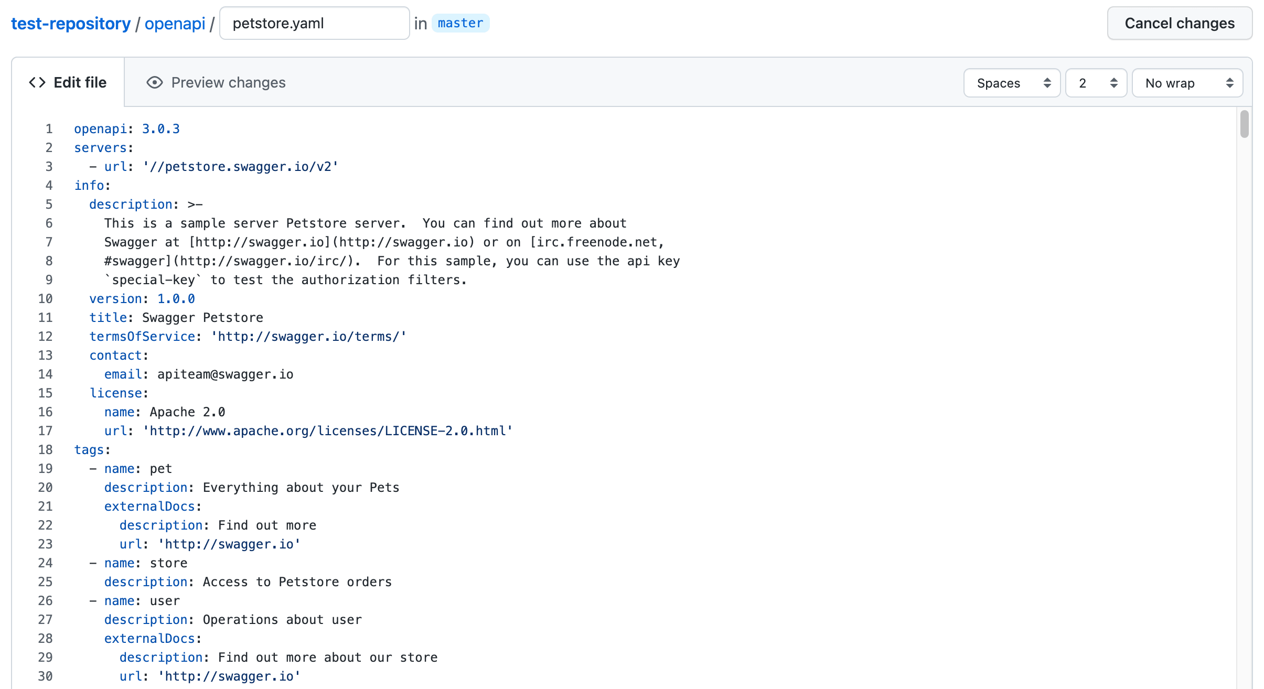This screenshot has width=1264, height=689.
Task: Click '`special-key` to test the authorization filters' line
Action: [x=285, y=280]
